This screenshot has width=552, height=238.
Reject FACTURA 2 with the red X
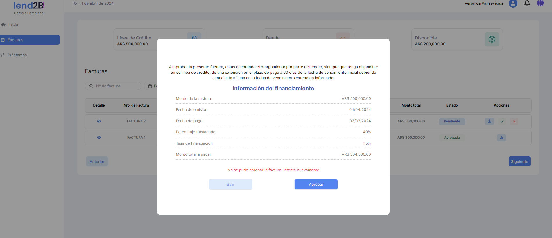click(x=514, y=122)
